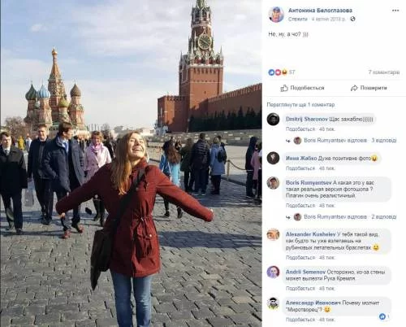The image size is (406, 327).
Task: Click Александр Иванович's avatar
Action: pyautogui.click(x=273, y=303)
